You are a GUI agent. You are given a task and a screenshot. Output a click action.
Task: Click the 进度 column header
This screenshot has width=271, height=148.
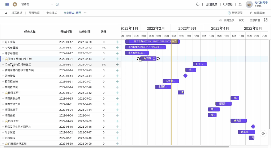point(104,32)
